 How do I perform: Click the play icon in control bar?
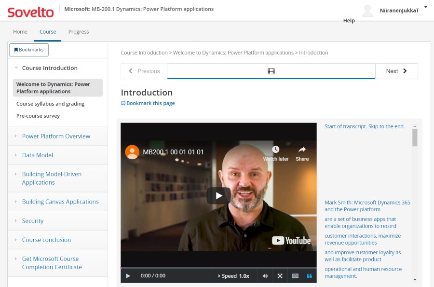[128, 276]
